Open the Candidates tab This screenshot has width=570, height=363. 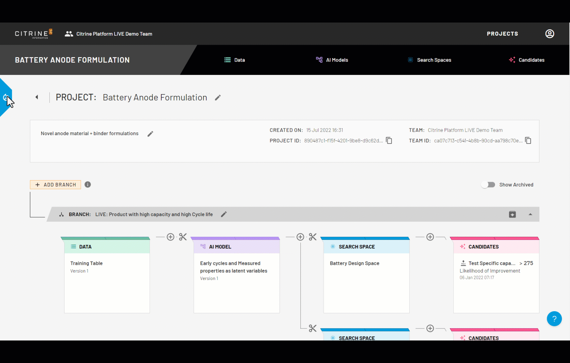[x=527, y=60]
